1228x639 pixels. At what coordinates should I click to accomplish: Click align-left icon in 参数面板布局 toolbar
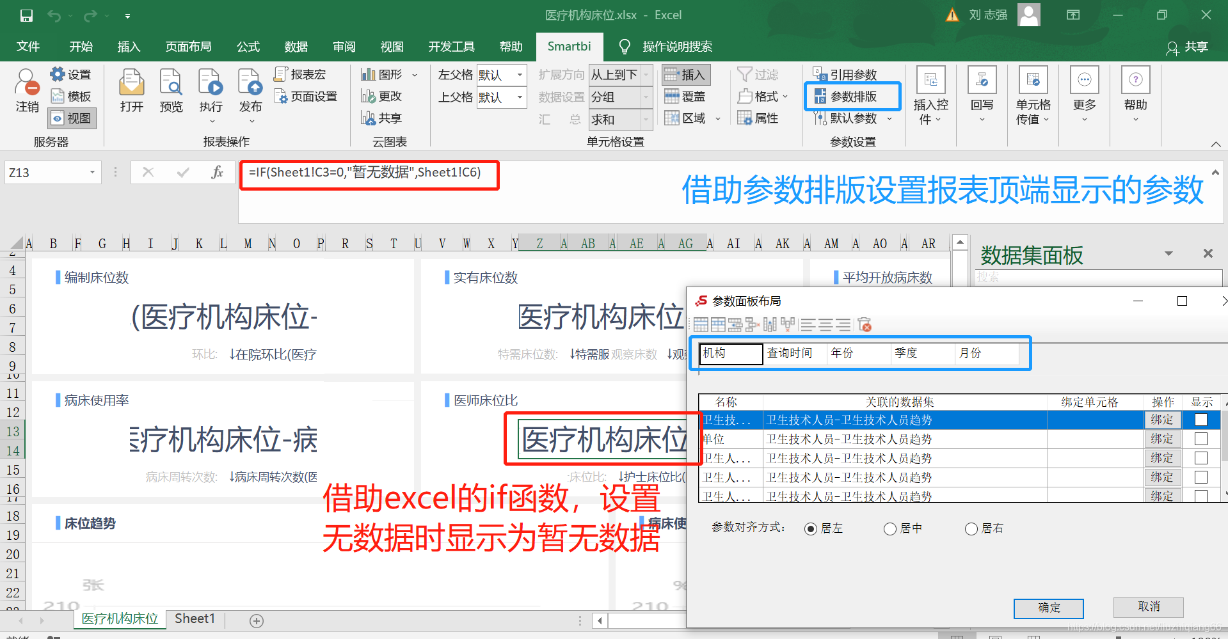coord(808,325)
